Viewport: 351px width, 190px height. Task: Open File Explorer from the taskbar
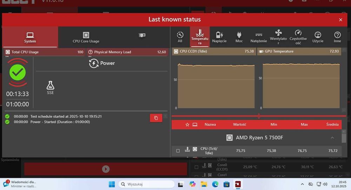click(x=204, y=184)
